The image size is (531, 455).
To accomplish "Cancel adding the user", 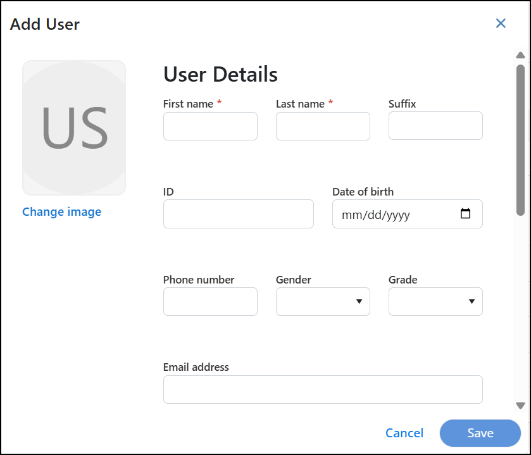I will [x=404, y=433].
